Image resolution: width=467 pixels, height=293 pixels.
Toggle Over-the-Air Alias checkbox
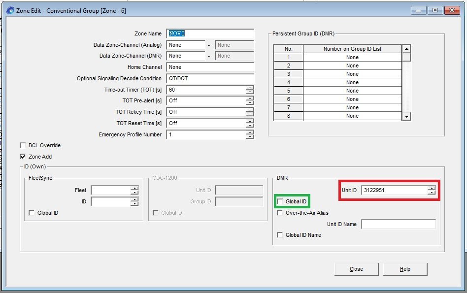(x=280, y=213)
